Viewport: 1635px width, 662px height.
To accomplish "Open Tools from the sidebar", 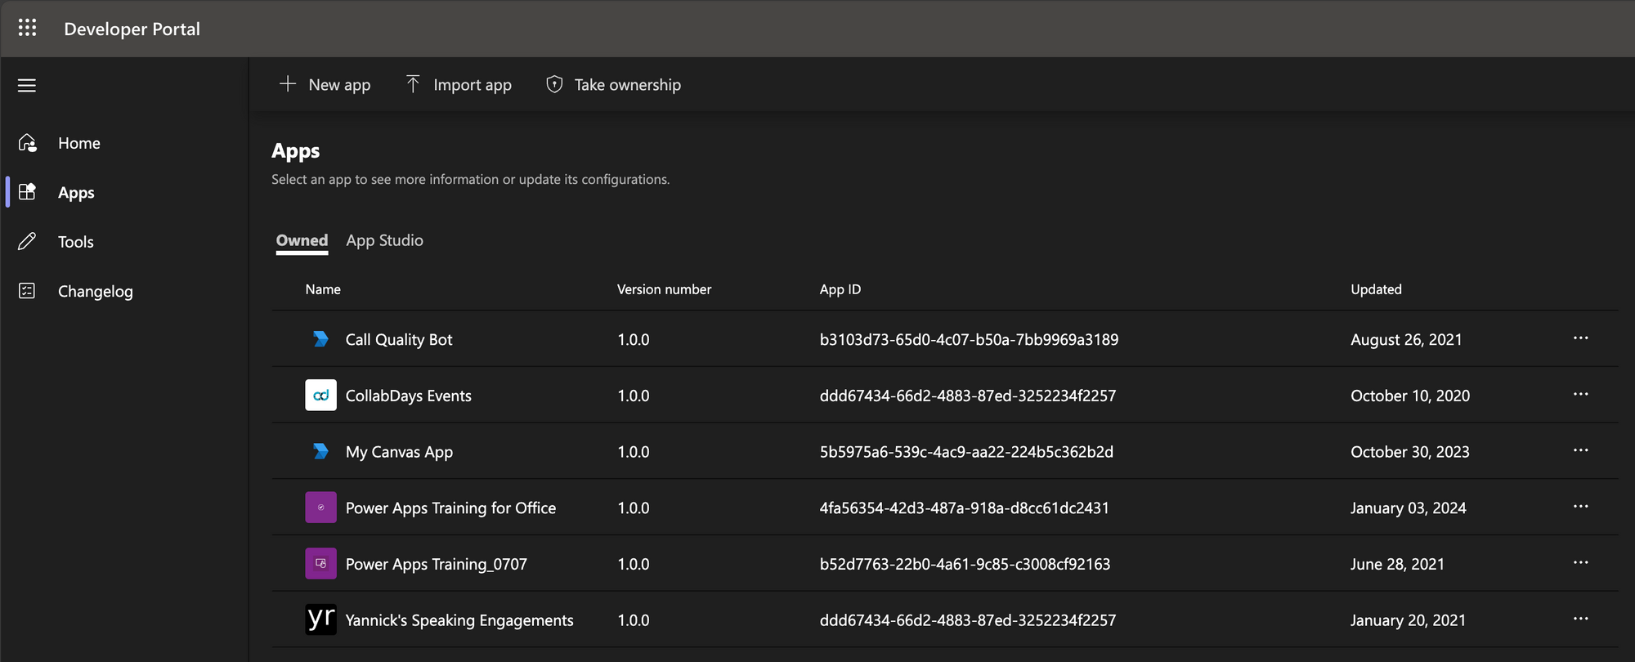I will click(76, 242).
